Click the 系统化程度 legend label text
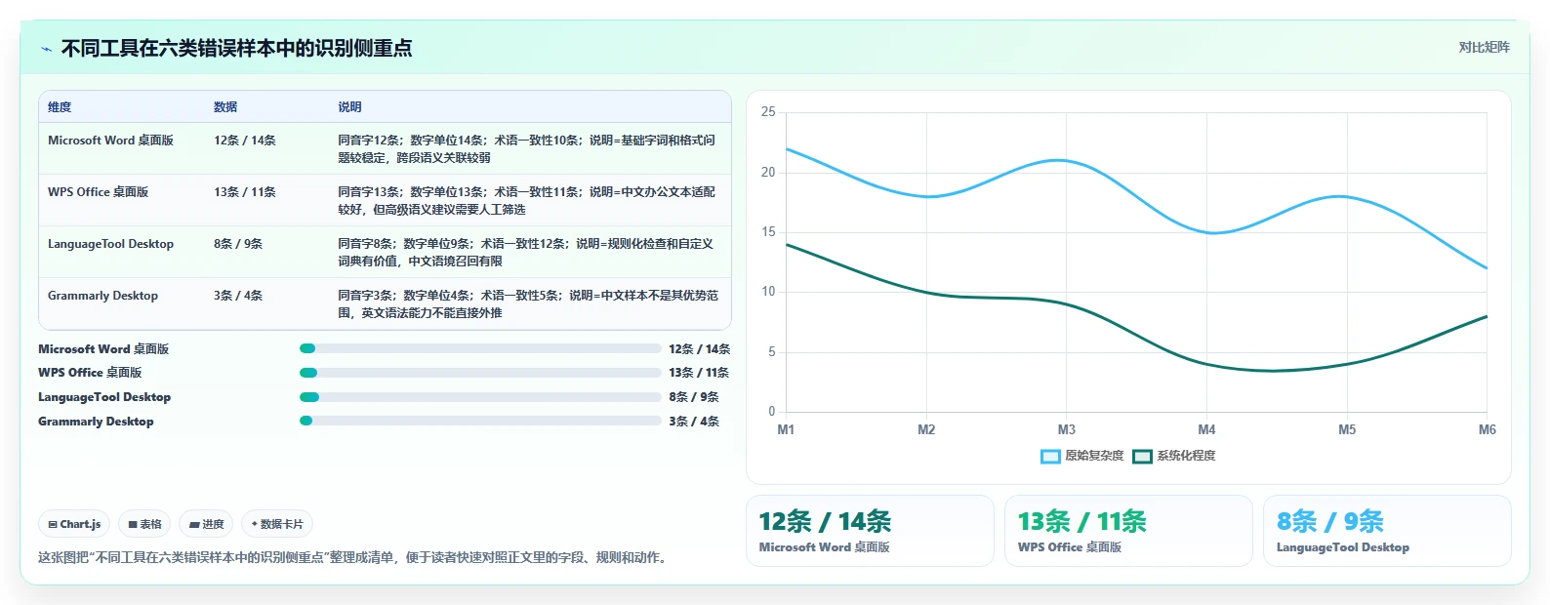 (1186, 457)
